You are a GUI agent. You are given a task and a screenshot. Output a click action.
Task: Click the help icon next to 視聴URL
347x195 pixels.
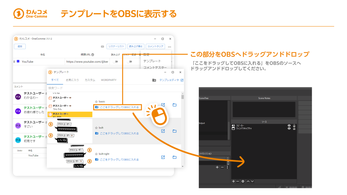click(93, 55)
